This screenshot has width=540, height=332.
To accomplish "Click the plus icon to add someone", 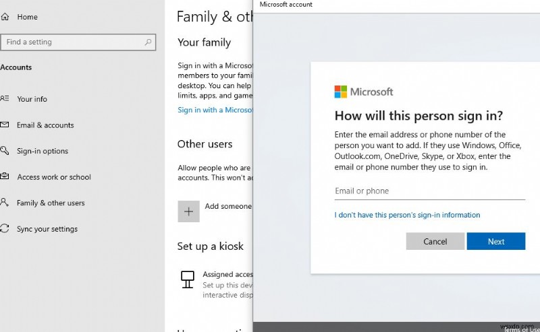I will [x=189, y=211].
